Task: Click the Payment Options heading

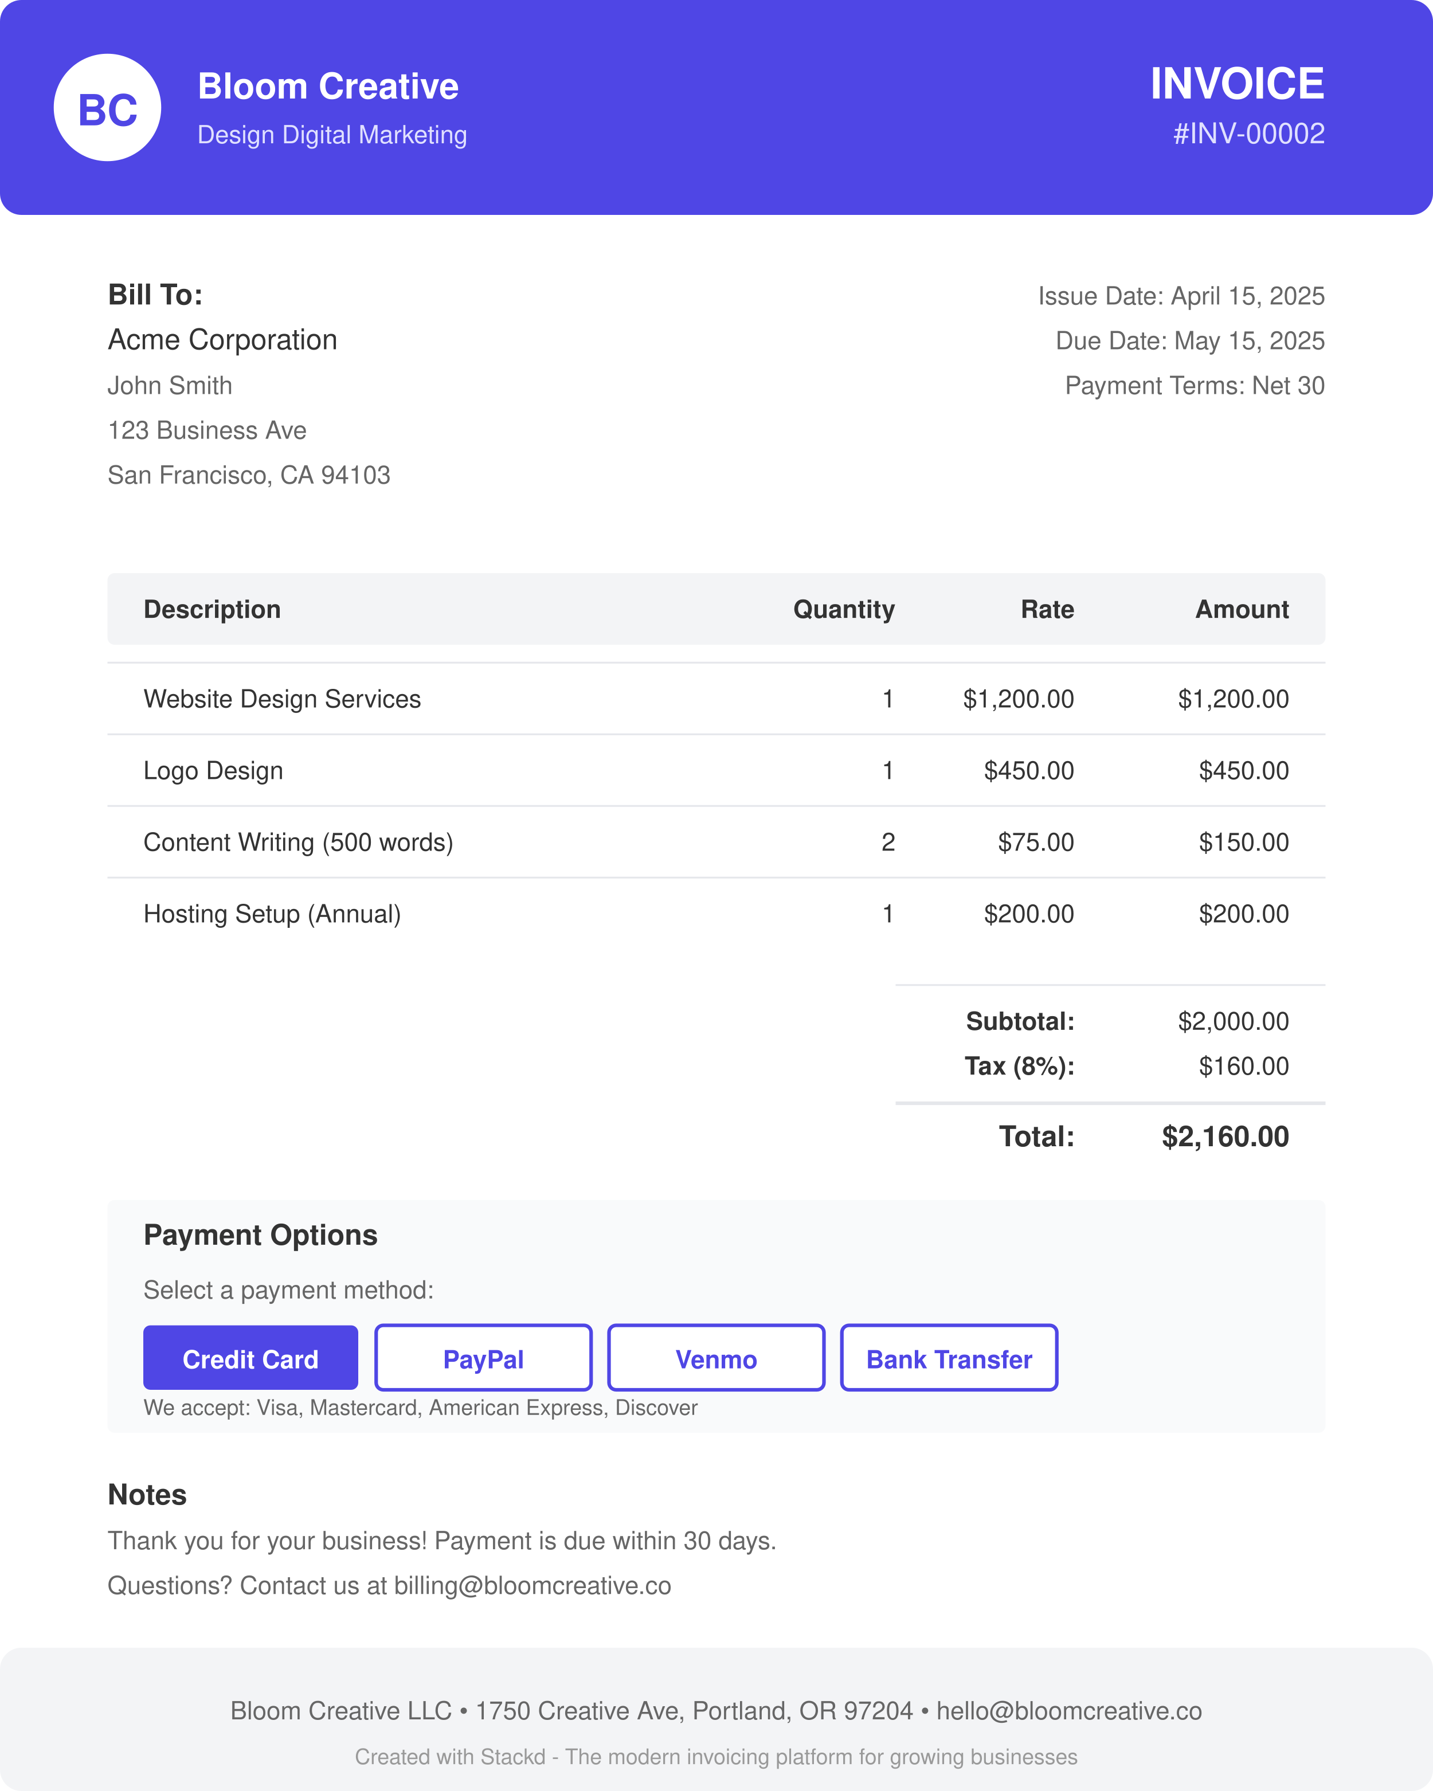Action: 261,1235
